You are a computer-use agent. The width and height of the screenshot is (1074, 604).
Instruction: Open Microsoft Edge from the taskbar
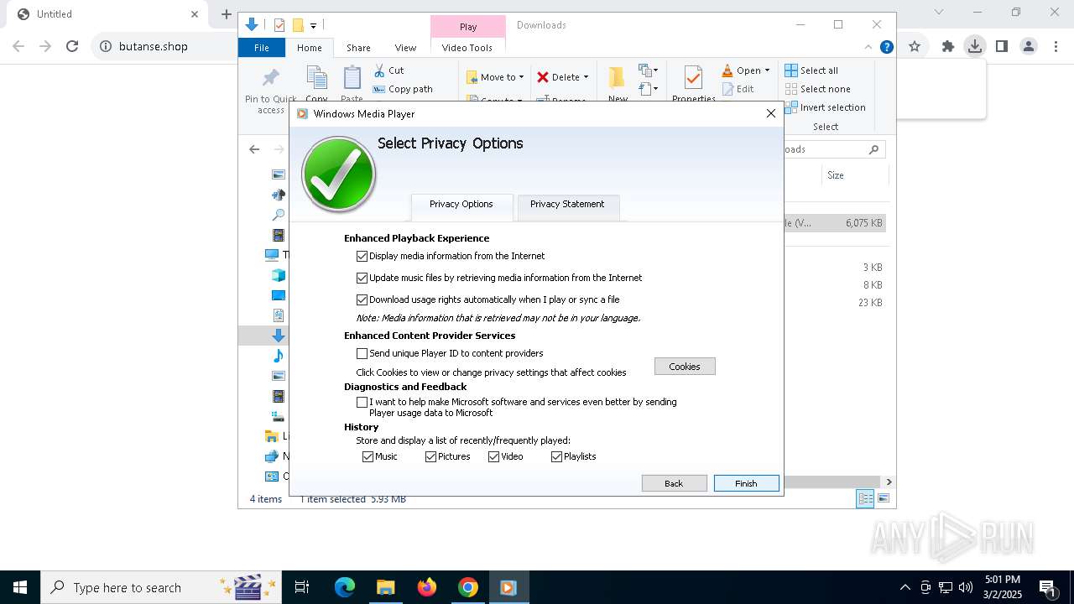click(x=345, y=587)
